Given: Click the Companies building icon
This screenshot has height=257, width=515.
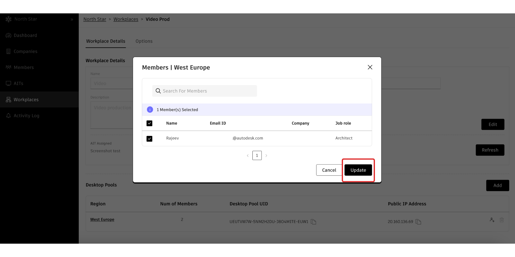Looking at the screenshot, I should 9,51.
